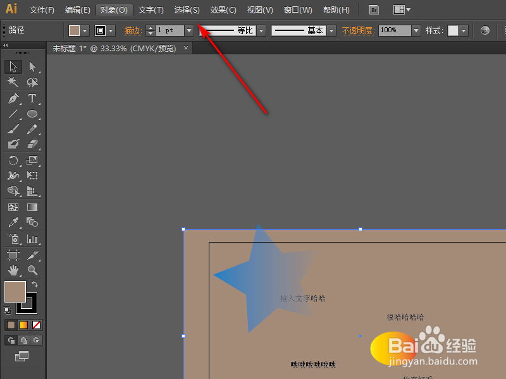Choose the Blob Brush tool
506x379 pixels.
(13, 144)
